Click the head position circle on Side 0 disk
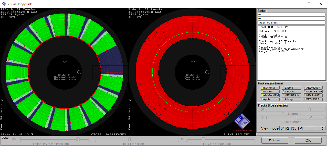Image resolution: width=327 pixels, height=146 pixels. click(79, 72)
